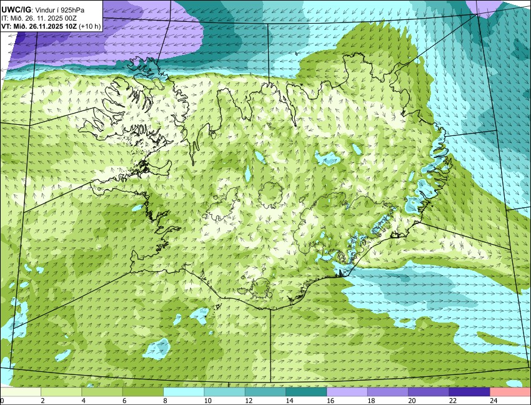The width and height of the screenshot is (531, 405).
Task: Click the legend scale value 6
Action: click(x=124, y=401)
